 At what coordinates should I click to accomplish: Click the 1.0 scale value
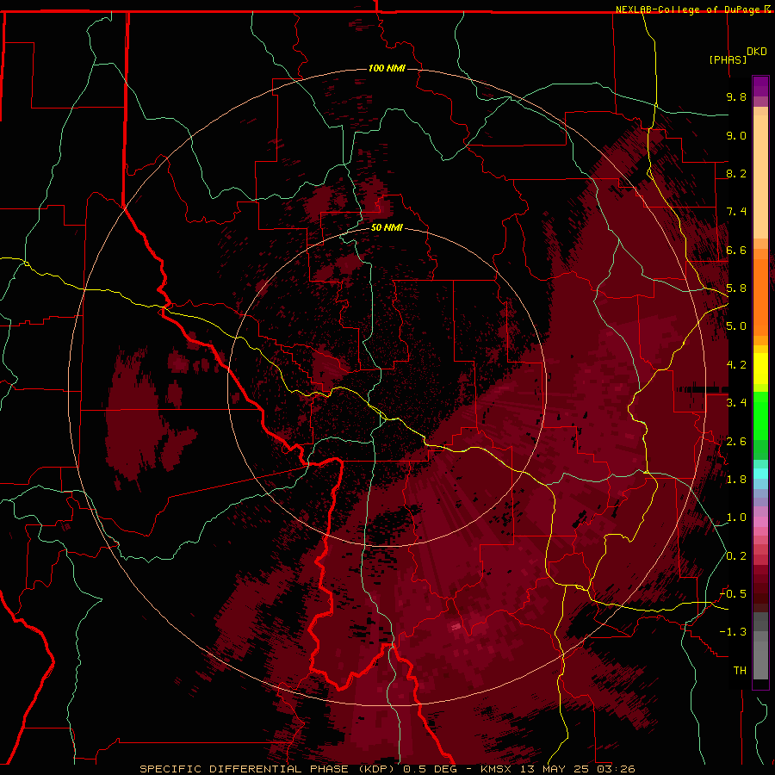[736, 518]
